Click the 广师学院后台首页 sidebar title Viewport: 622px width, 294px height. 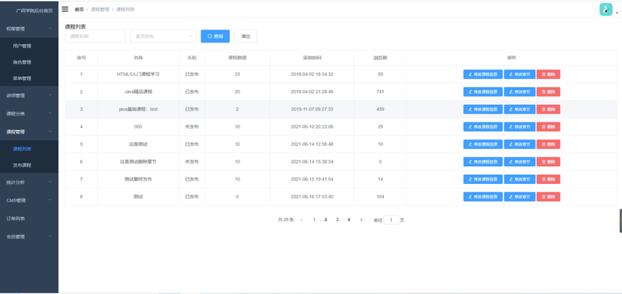click(x=34, y=11)
